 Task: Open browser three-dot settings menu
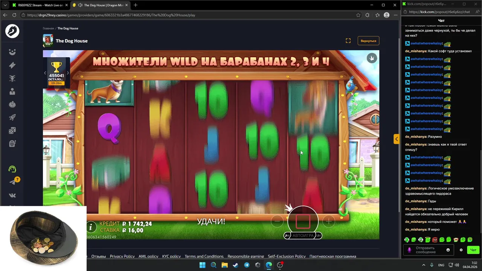pyautogui.click(x=395, y=15)
